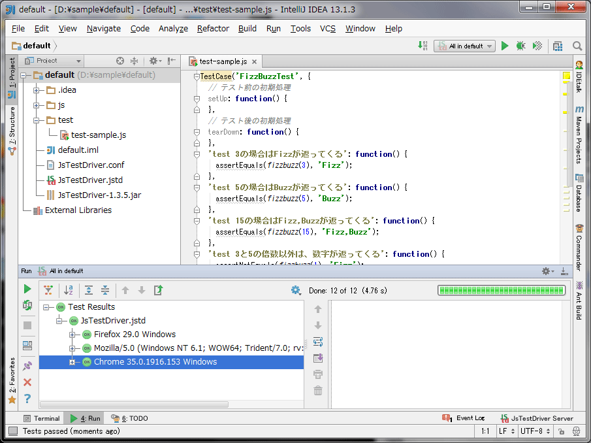The image size is (591, 443).
Task: Toggle hide passed tests filter
Action: (48, 290)
